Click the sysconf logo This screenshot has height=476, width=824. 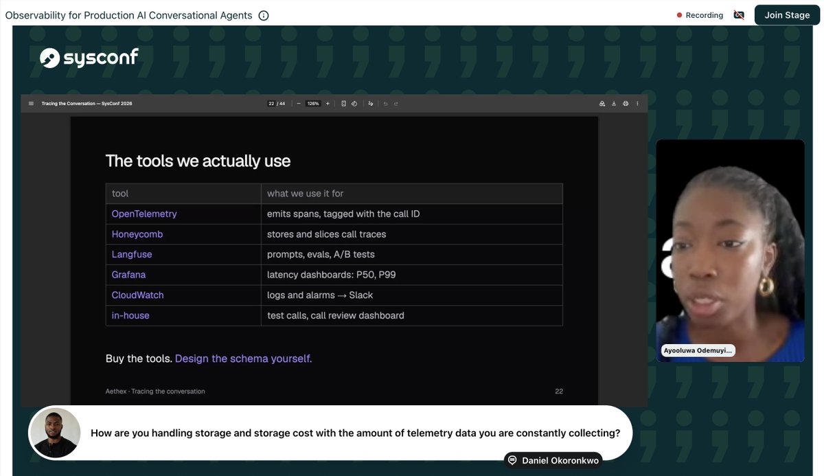(89, 58)
